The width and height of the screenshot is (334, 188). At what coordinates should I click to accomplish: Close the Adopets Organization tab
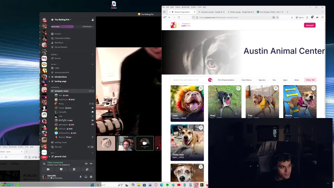click(194, 12)
